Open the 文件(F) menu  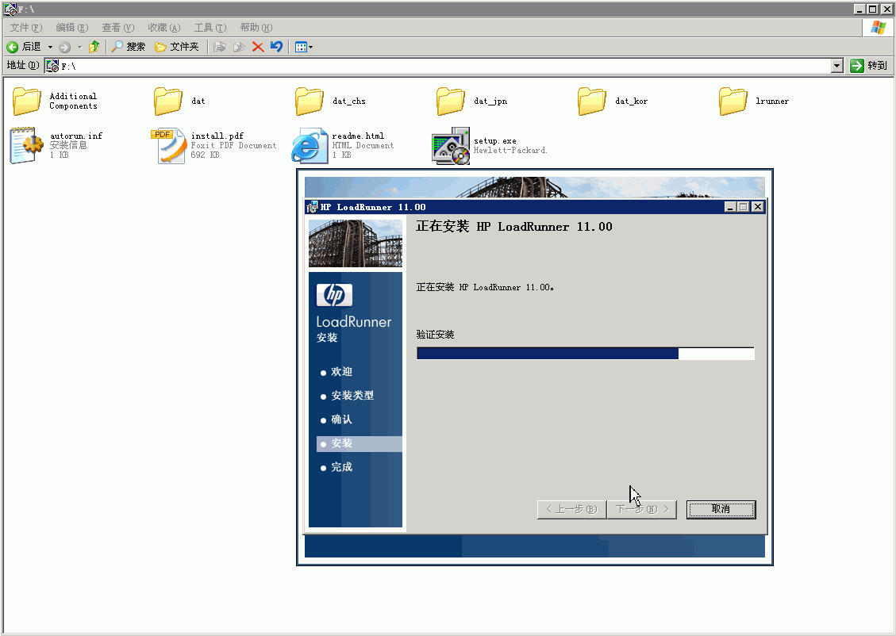coord(25,28)
